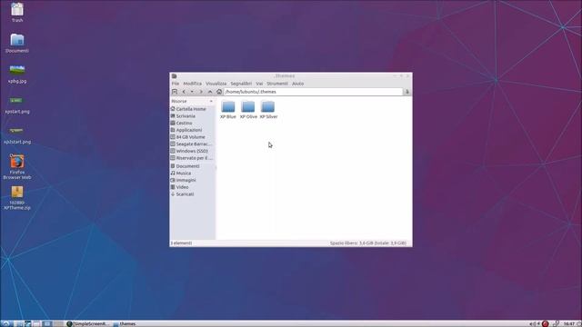The width and height of the screenshot is (582, 327).
Task: Select the 162880-XPTheme.zip desktop file
Action: (x=17, y=198)
